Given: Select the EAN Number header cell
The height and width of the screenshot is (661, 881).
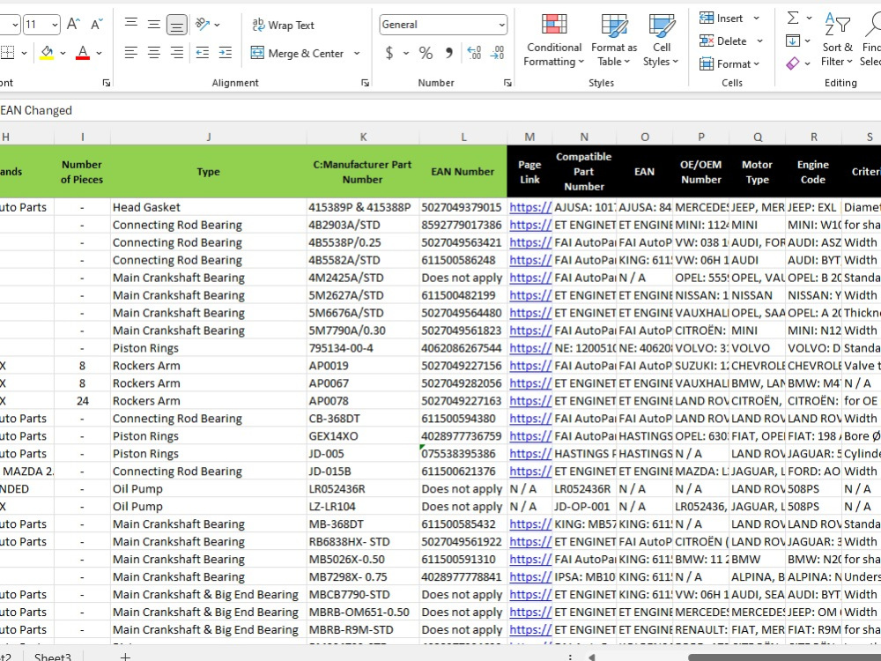Looking at the screenshot, I should click(x=463, y=172).
